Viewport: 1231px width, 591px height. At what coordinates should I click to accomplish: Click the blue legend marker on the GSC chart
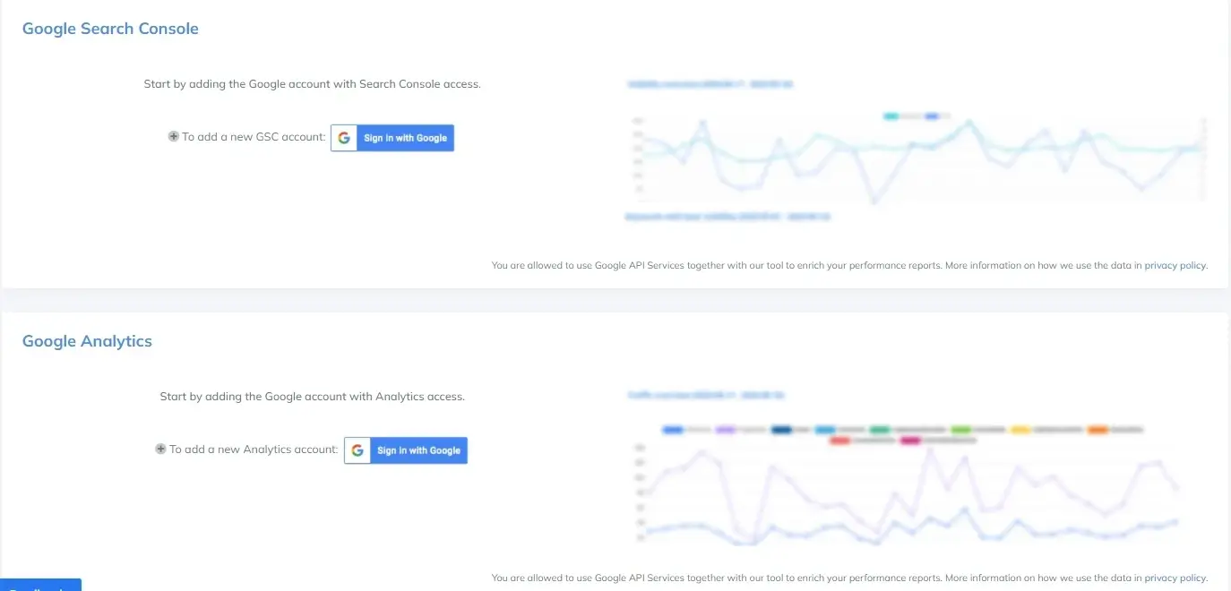pos(931,116)
